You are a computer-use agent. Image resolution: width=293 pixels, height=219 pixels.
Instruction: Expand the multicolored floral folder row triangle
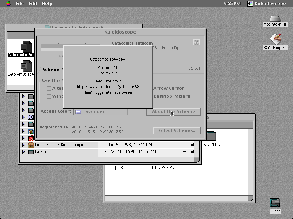point(23,131)
